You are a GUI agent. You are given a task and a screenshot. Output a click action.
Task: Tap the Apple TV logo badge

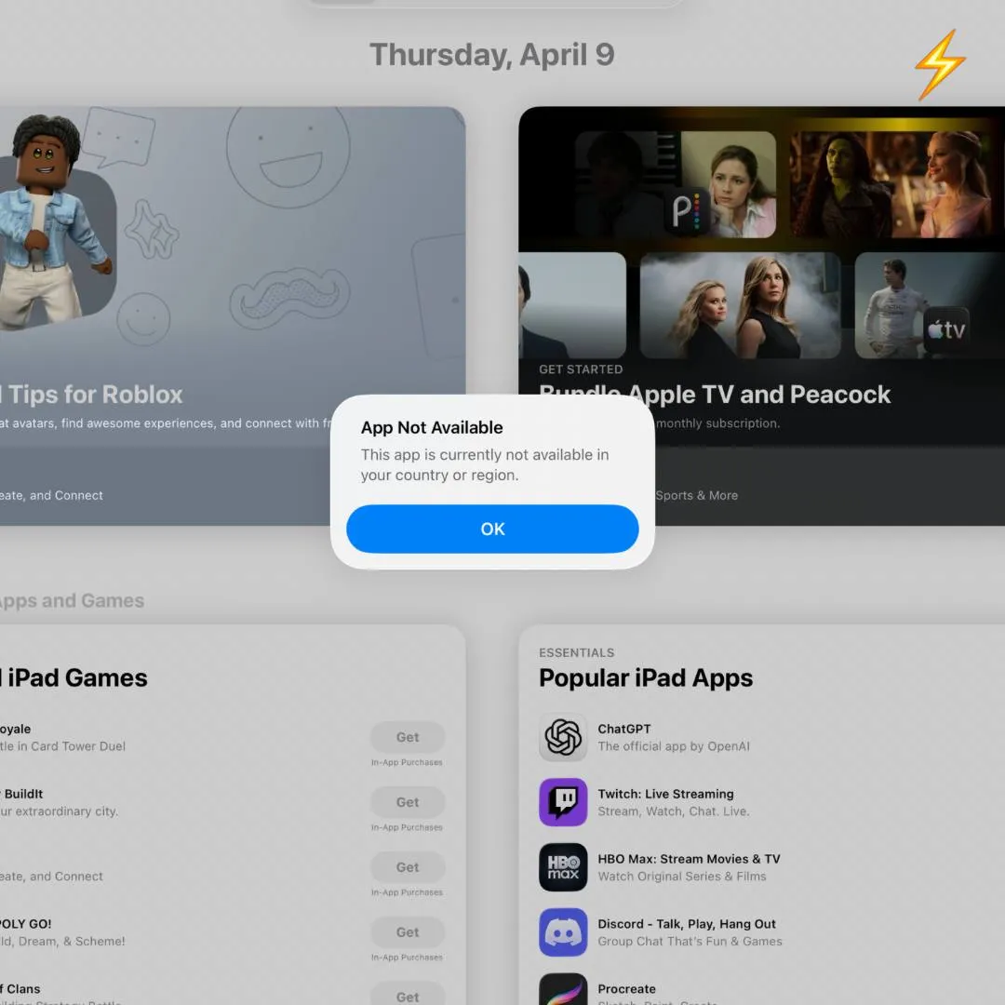tap(946, 329)
